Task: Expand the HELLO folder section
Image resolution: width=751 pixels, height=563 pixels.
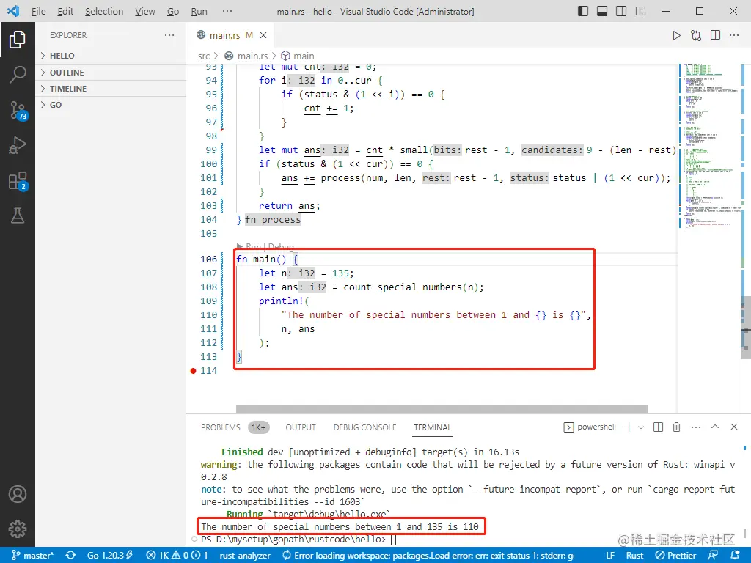Action: 111,56
